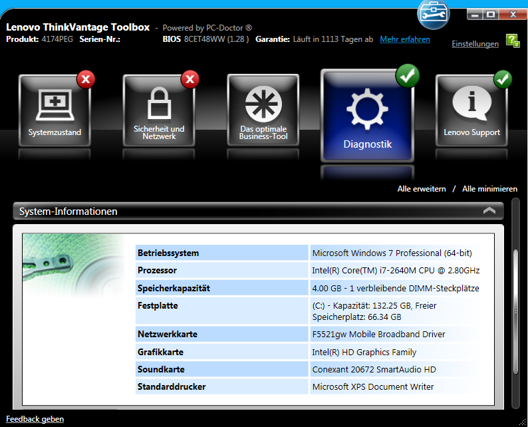Maximize the ThinkVantage Toolbox window
Screen dimensions: 528x427
pyautogui.click(x=491, y=15)
